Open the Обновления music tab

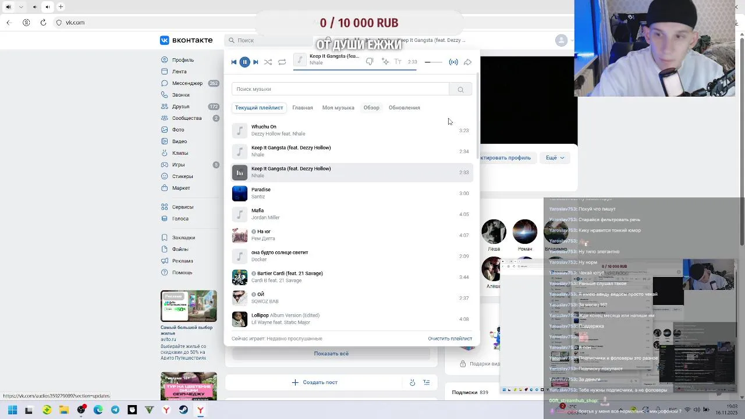[405, 108]
